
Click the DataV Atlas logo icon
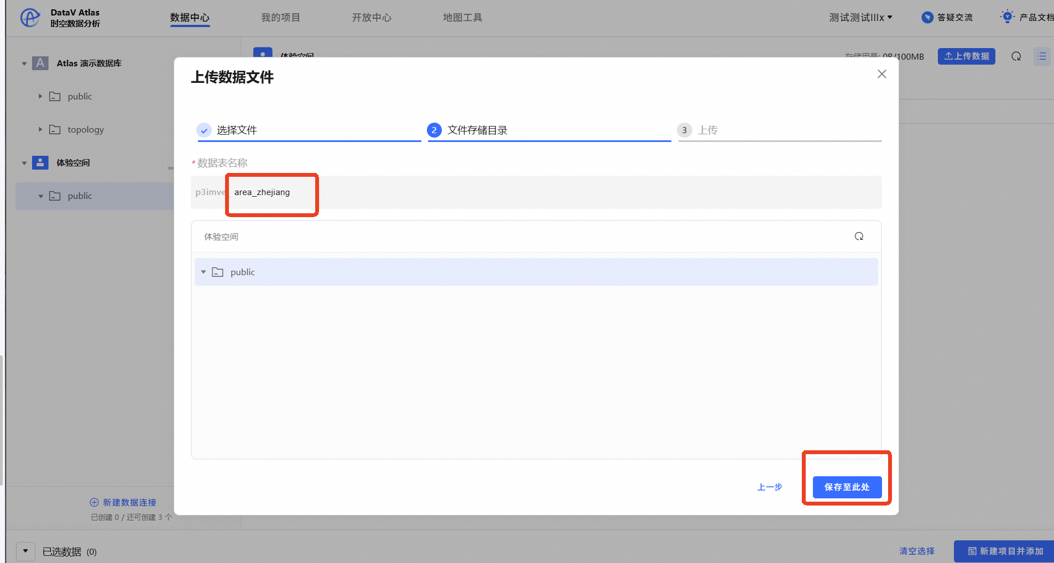click(x=30, y=18)
